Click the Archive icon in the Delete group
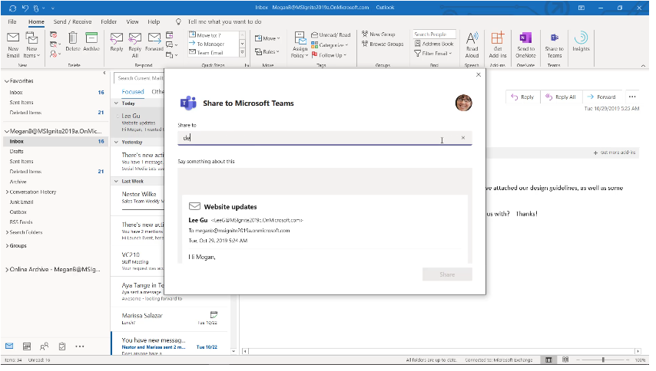This screenshot has width=656, height=371. [x=91, y=41]
